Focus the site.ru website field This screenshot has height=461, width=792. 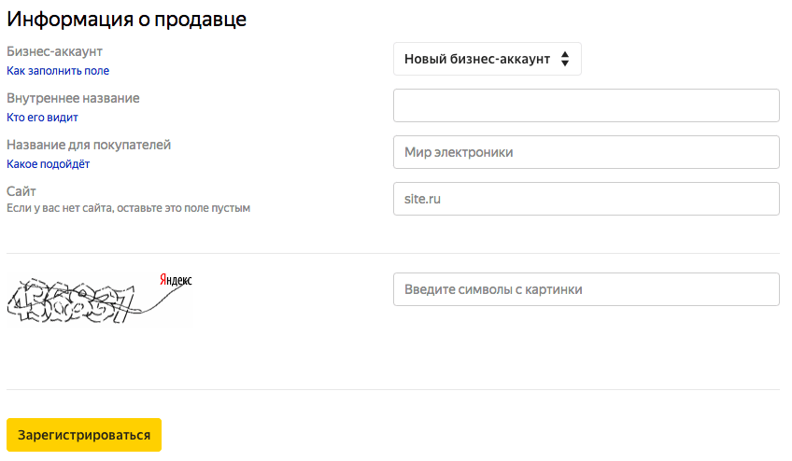pyautogui.click(x=587, y=199)
